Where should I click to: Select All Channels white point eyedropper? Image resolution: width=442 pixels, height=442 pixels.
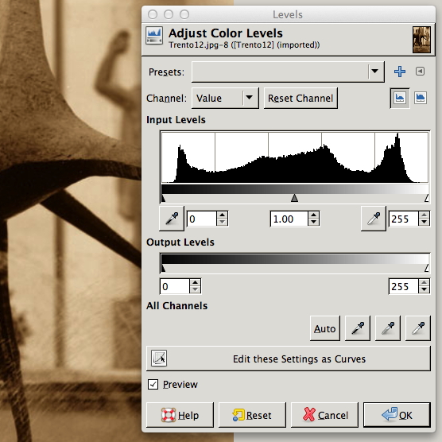point(418,328)
